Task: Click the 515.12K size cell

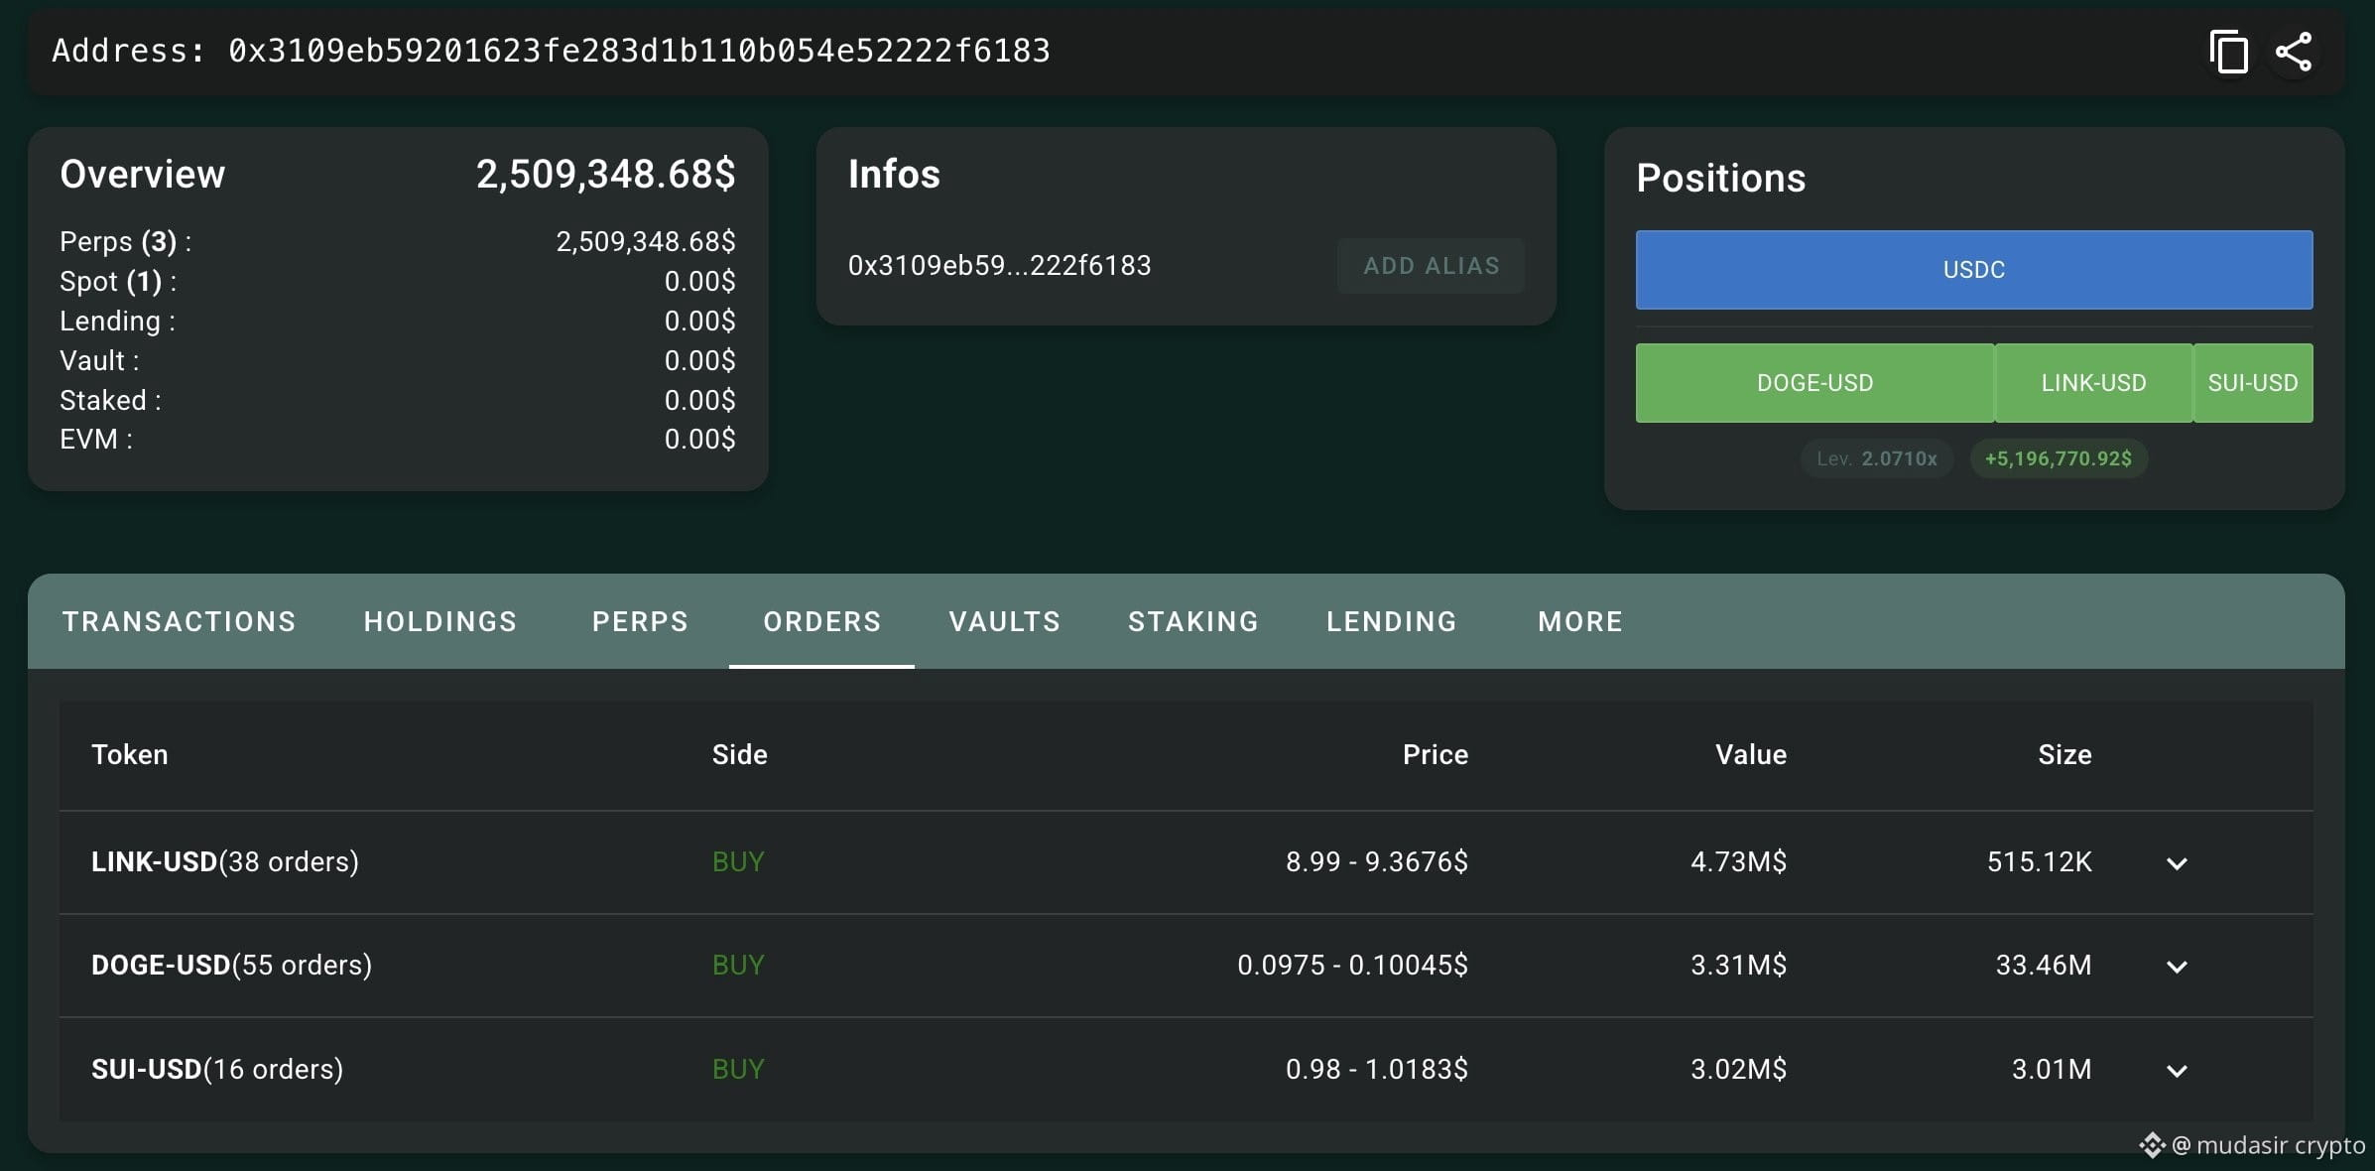Action: (x=2039, y=861)
